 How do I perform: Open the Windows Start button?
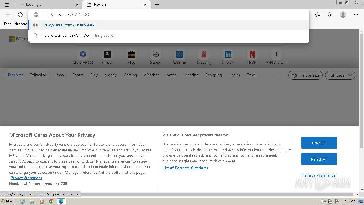pyautogui.click(x=8, y=201)
